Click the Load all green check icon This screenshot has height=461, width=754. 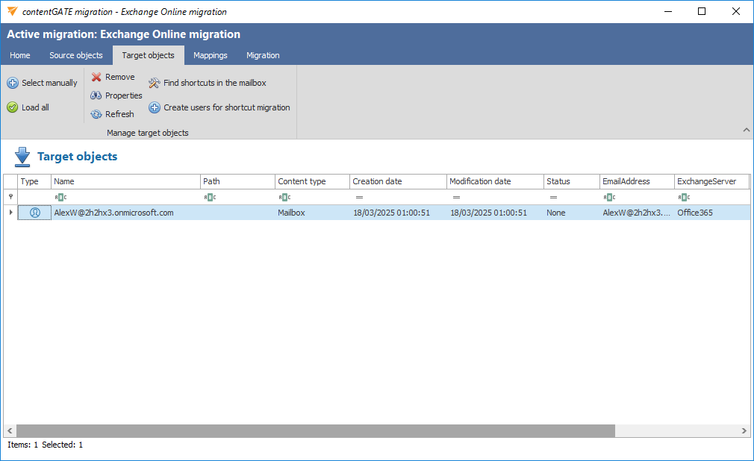pyautogui.click(x=13, y=107)
